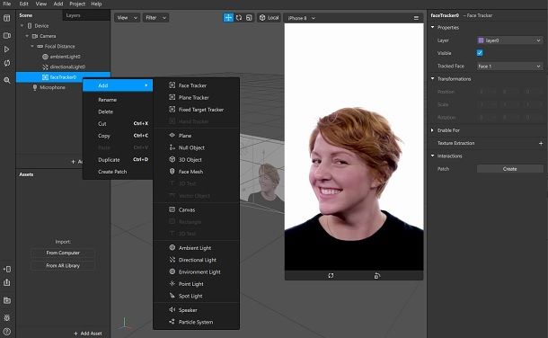Toggle the Local coordinate button

(x=270, y=17)
